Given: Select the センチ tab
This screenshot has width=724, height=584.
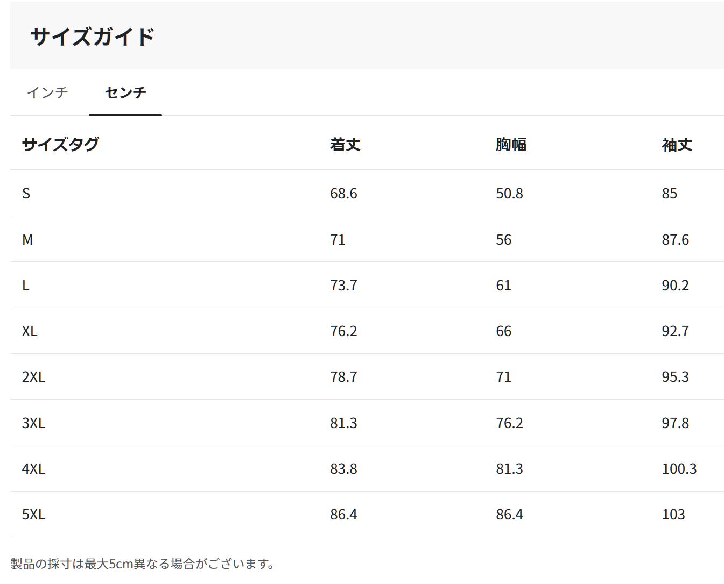Looking at the screenshot, I should coord(125,92).
